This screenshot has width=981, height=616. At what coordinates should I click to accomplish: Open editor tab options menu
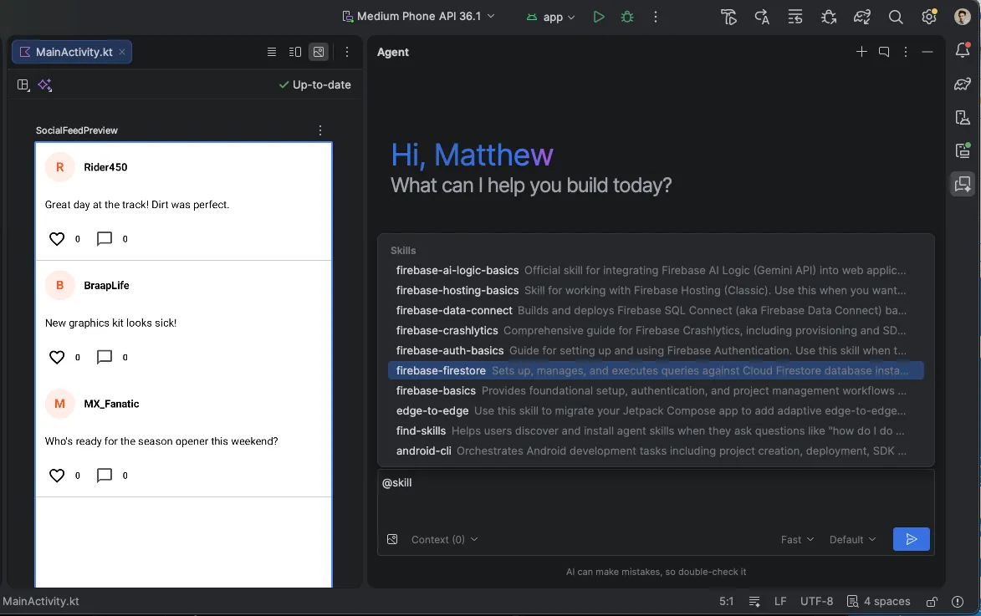point(347,52)
